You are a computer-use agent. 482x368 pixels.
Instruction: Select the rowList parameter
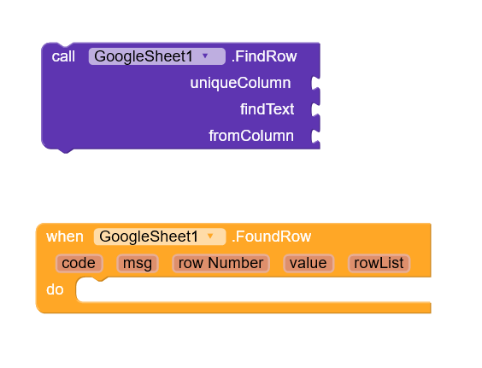[379, 263]
